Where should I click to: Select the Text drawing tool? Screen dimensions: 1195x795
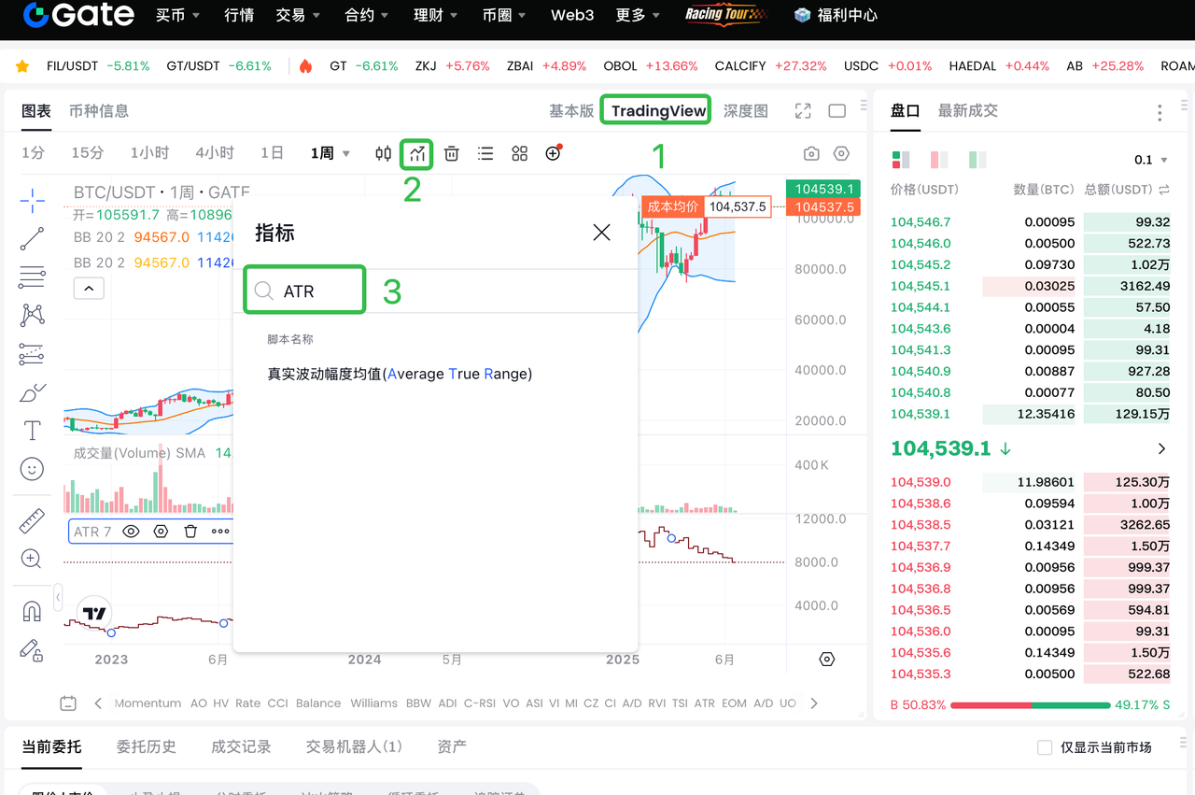point(32,431)
